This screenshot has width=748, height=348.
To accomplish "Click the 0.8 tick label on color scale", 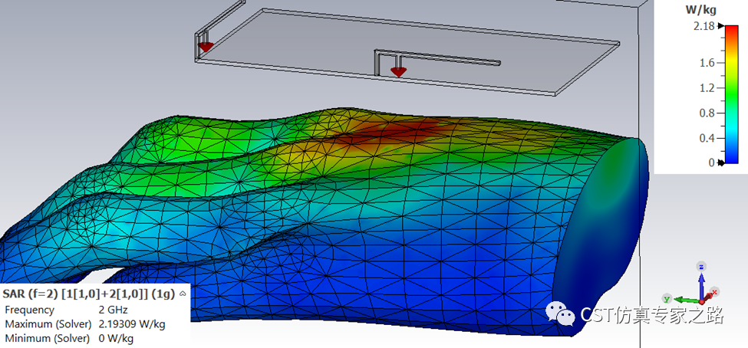I will coord(707,113).
